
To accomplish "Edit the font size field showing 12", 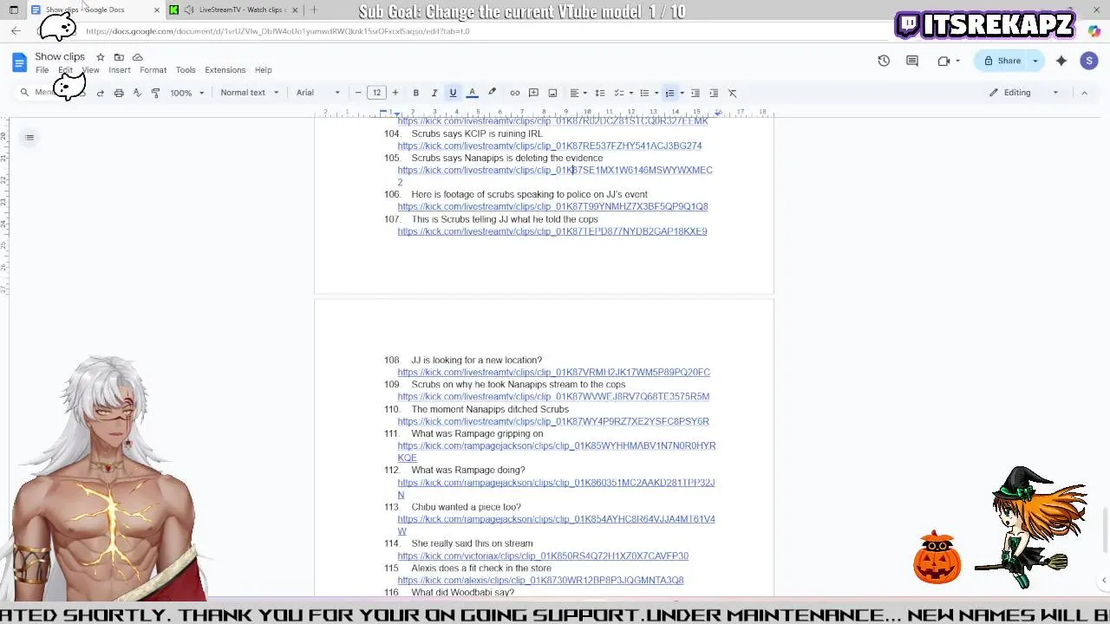I will pos(376,93).
